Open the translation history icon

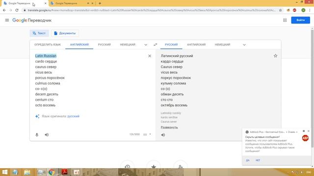128,166
